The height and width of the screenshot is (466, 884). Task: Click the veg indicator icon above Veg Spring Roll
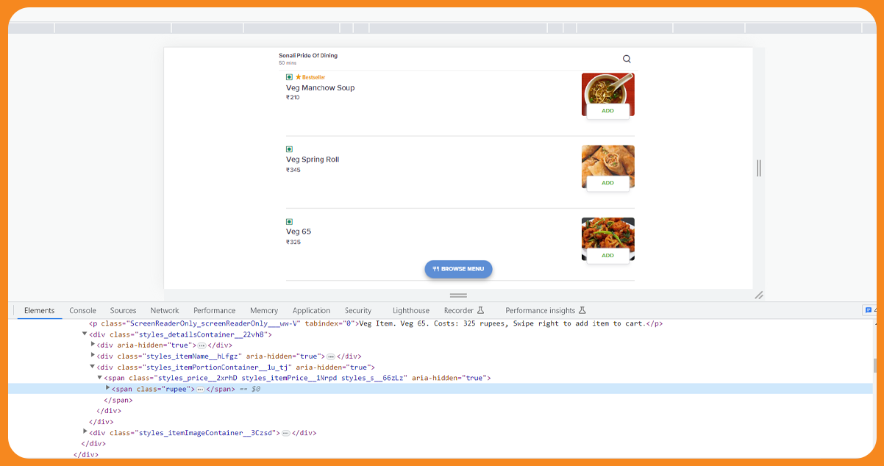coord(289,149)
